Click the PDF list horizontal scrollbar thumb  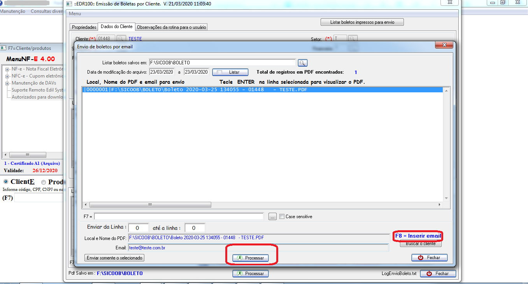coord(150,205)
